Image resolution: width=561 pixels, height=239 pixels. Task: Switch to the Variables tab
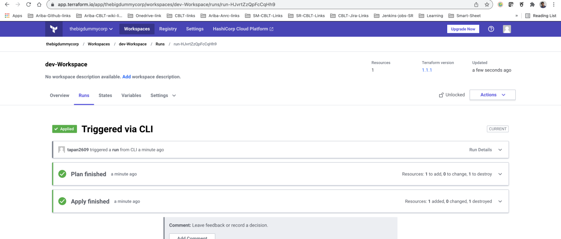131,96
